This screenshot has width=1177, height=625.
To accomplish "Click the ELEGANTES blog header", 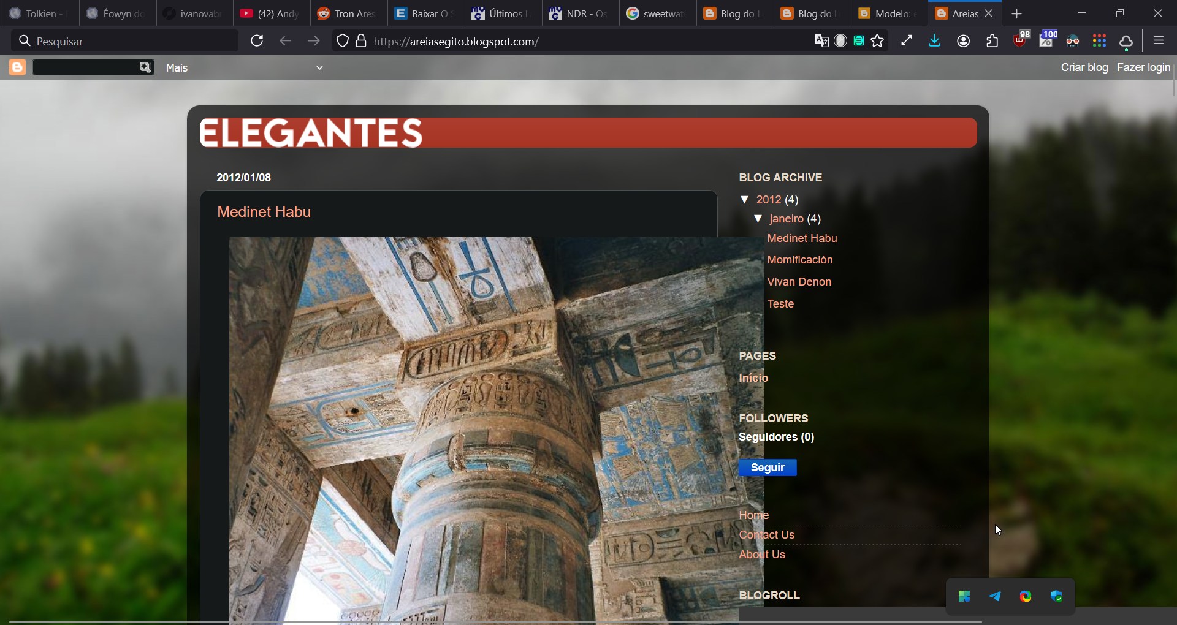I will click(588, 133).
